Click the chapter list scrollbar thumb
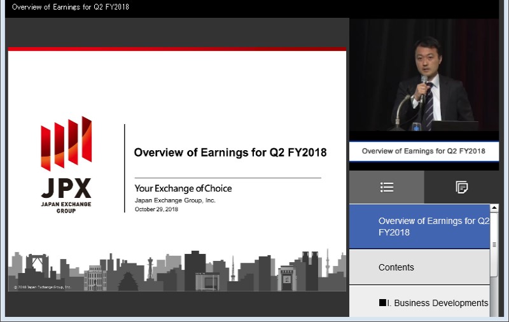This screenshot has width=509, height=322. [x=494, y=244]
